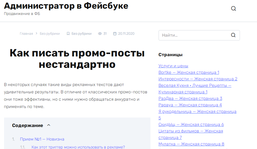The width and height of the screenshot is (257, 149).
Task: Open Интересности — Женская страница 2
Action: point(198,79)
